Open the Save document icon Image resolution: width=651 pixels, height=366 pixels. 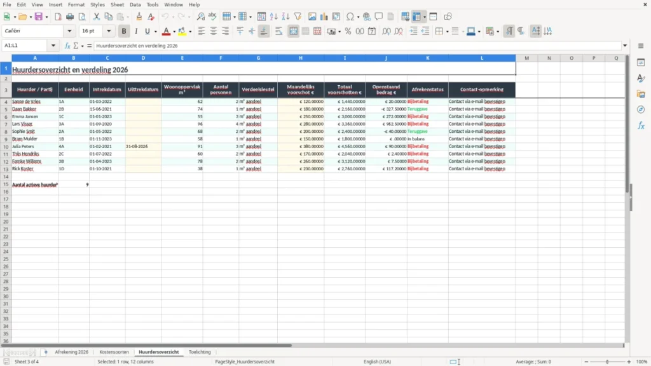[x=39, y=17]
